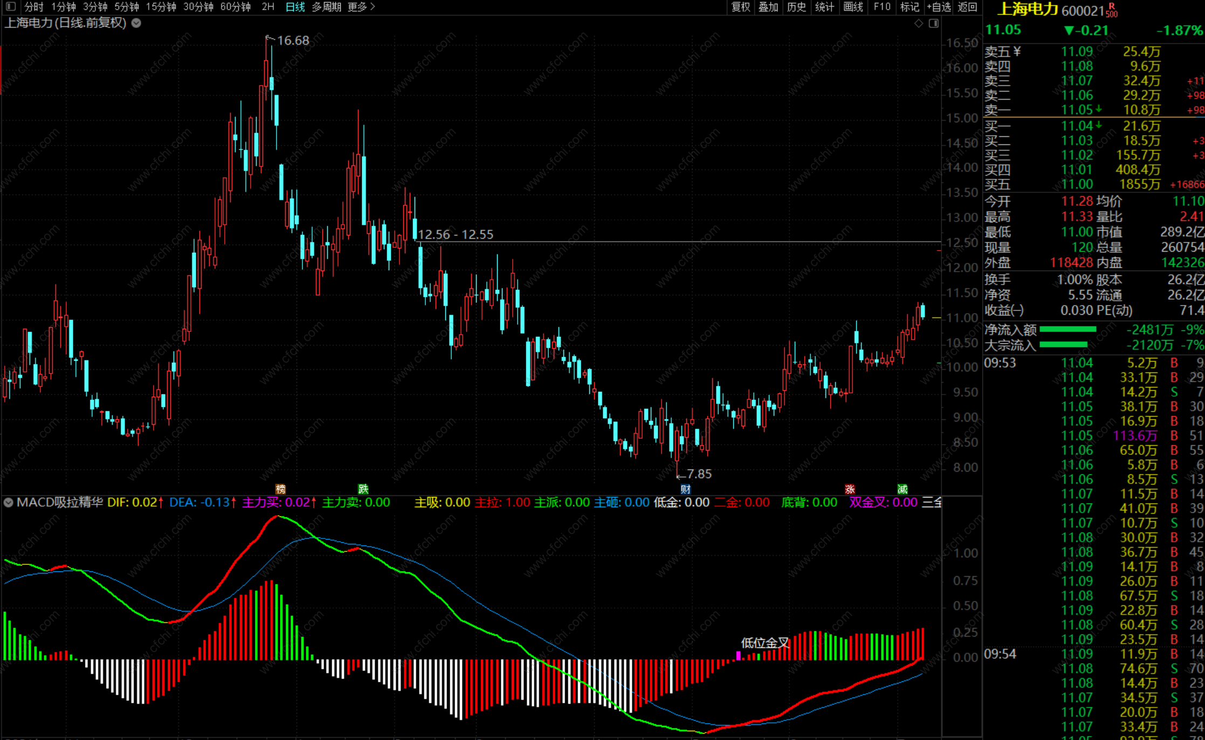Toggle the right info panel icon
The width and height of the screenshot is (1205, 740).
click(934, 23)
